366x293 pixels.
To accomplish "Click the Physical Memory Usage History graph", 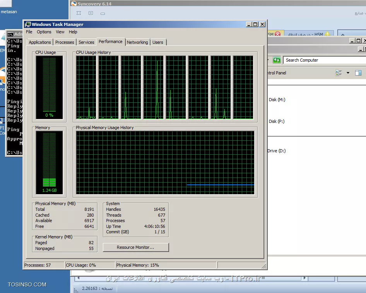I will [165, 162].
